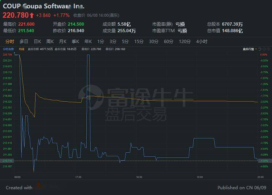
Task: Click the 市盈率(静) value 亏损
Action: (180, 24)
